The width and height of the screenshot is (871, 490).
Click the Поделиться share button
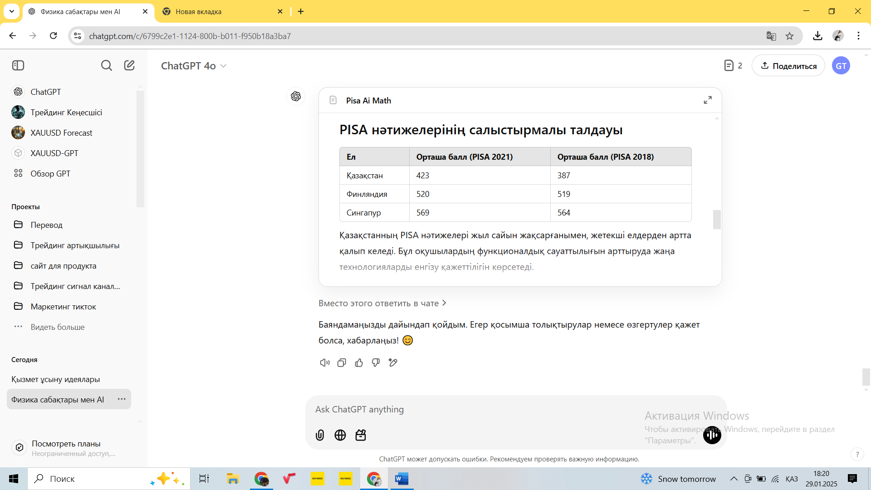point(788,66)
